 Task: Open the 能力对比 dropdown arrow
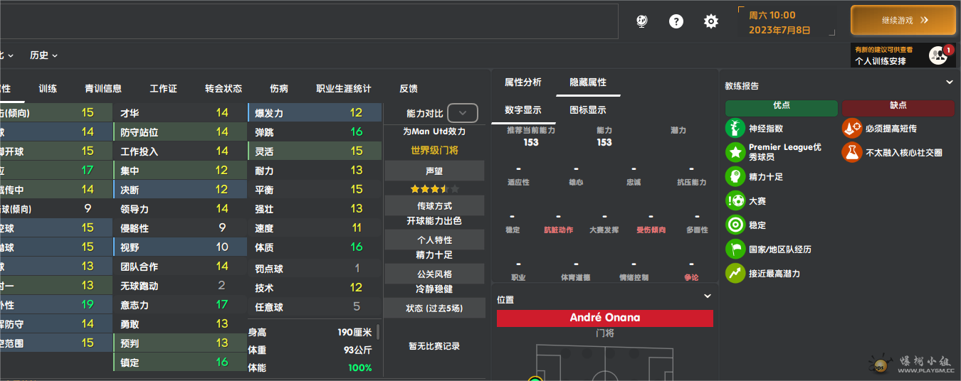point(463,113)
